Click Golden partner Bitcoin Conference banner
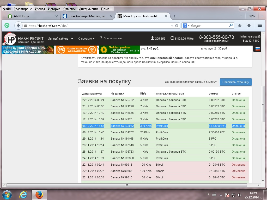267x200 pixels. click(119, 50)
